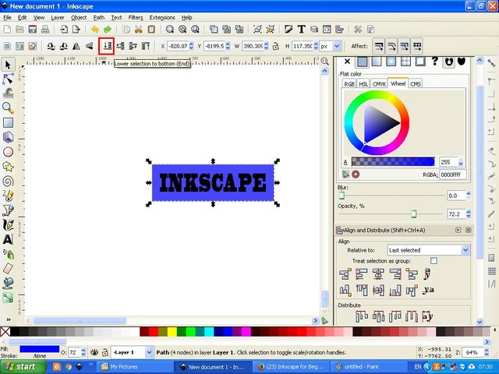Select the Selector arrow tool
This screenshot has height=374, width=499.
point(8,65)
